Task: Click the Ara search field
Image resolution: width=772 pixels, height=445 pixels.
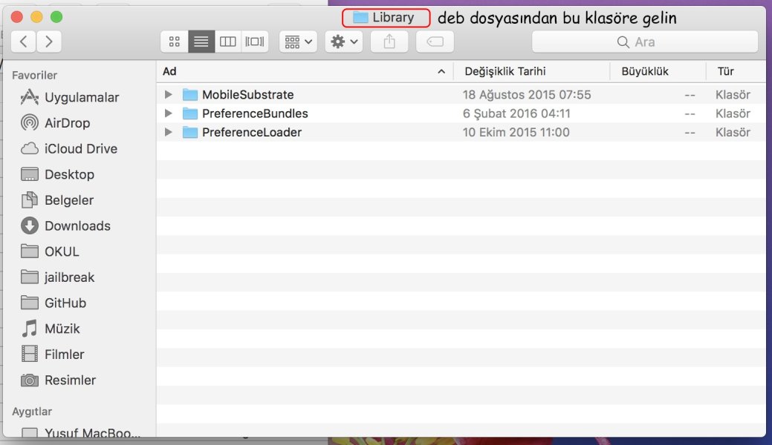Action: [x=645, y=42]
